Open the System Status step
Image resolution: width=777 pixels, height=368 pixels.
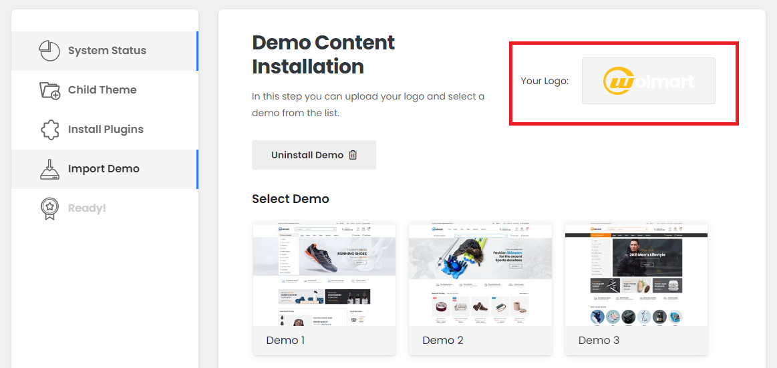(x=105, y=51)
